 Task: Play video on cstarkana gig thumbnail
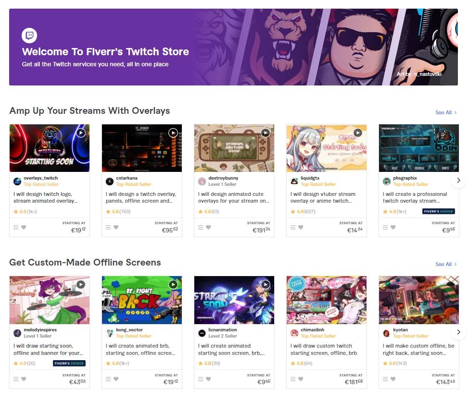[173, 133]
